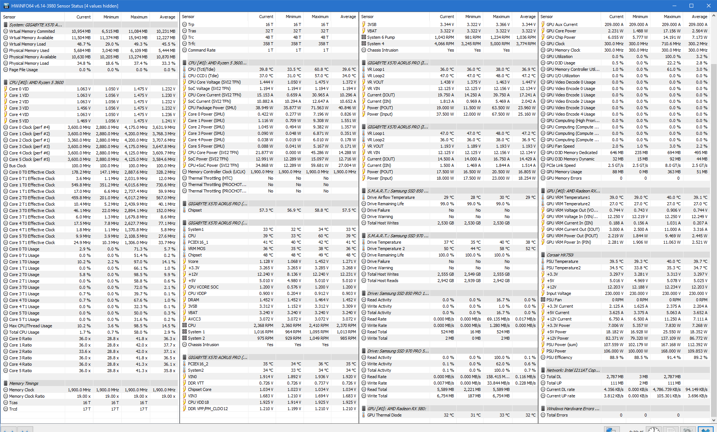Click the lightning icon beside GPU Aux Current

point(543,24)
